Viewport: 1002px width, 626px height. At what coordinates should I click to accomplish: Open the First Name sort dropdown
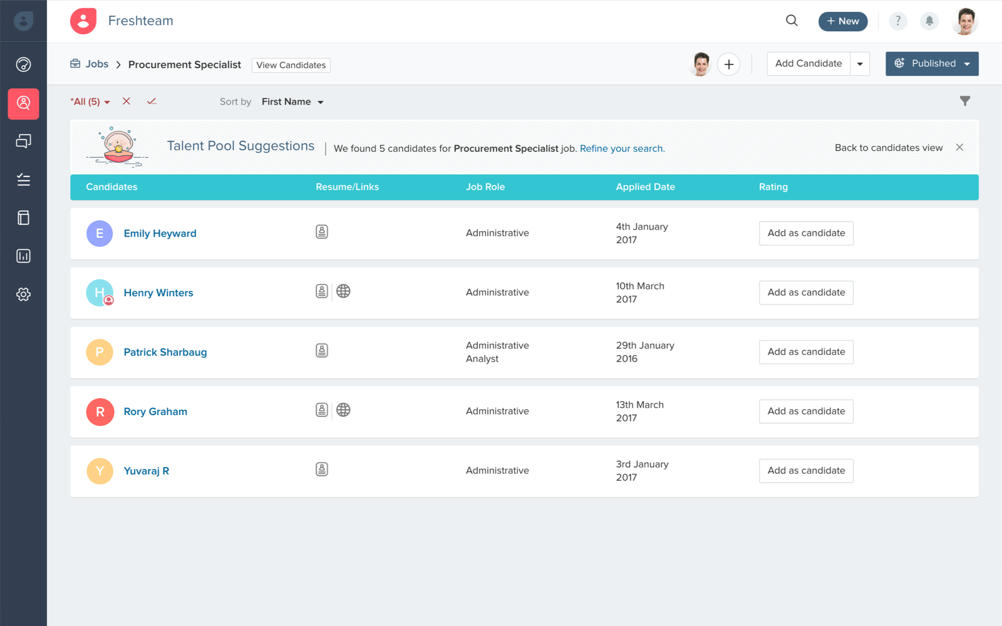tap(292, 101)
